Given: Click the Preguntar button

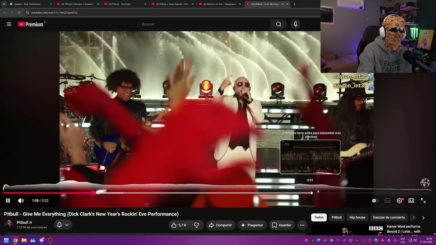Looking at the screenshot, I should (x=252, y=225).
